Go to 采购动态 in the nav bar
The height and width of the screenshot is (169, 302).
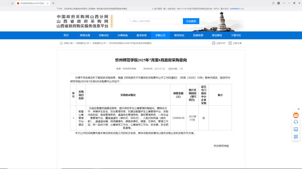tap(104, 35)
